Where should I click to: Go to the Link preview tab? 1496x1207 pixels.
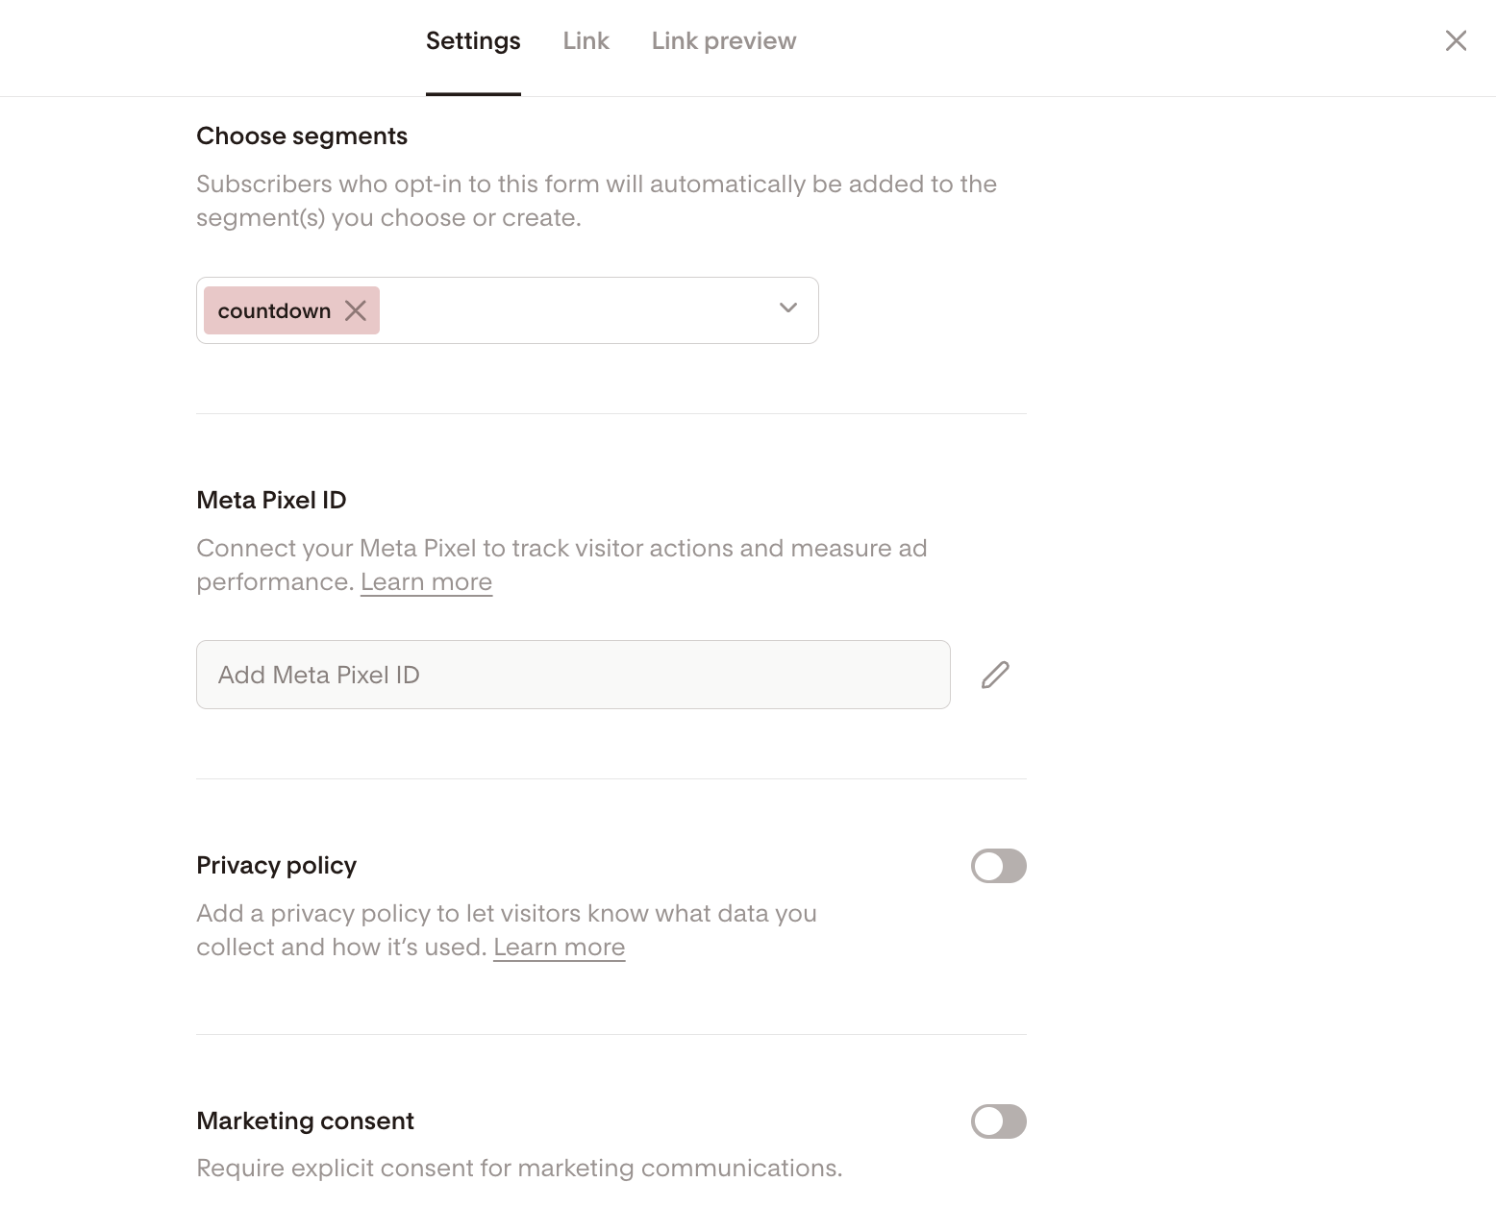pos(724,41)
